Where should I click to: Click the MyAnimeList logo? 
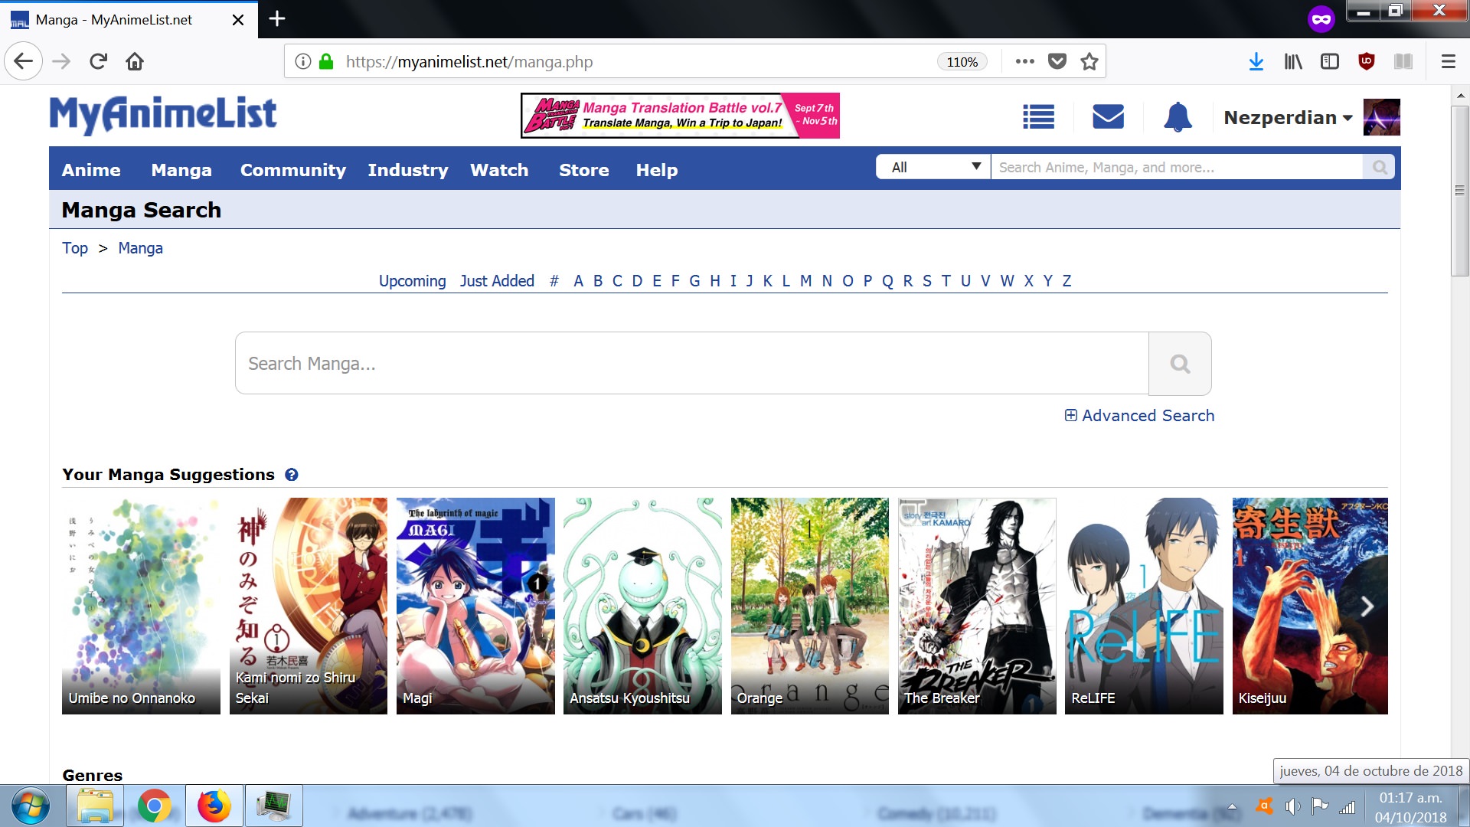pos(163,116)
